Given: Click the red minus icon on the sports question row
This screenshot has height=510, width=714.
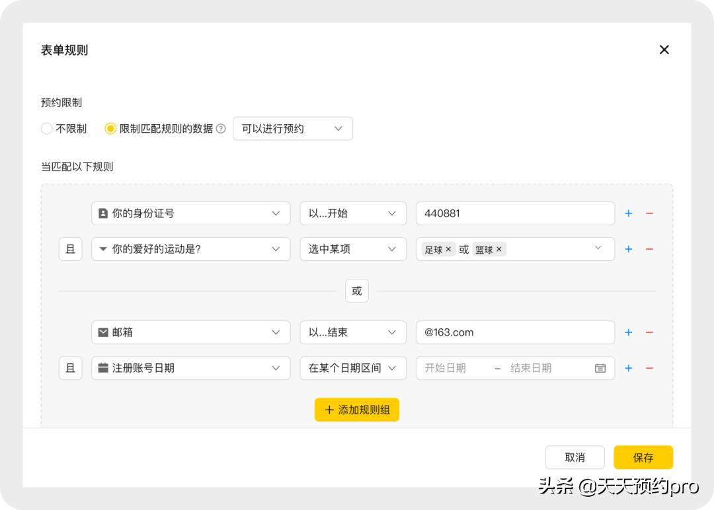Looking at the screenshot, I should coord(649,249).
